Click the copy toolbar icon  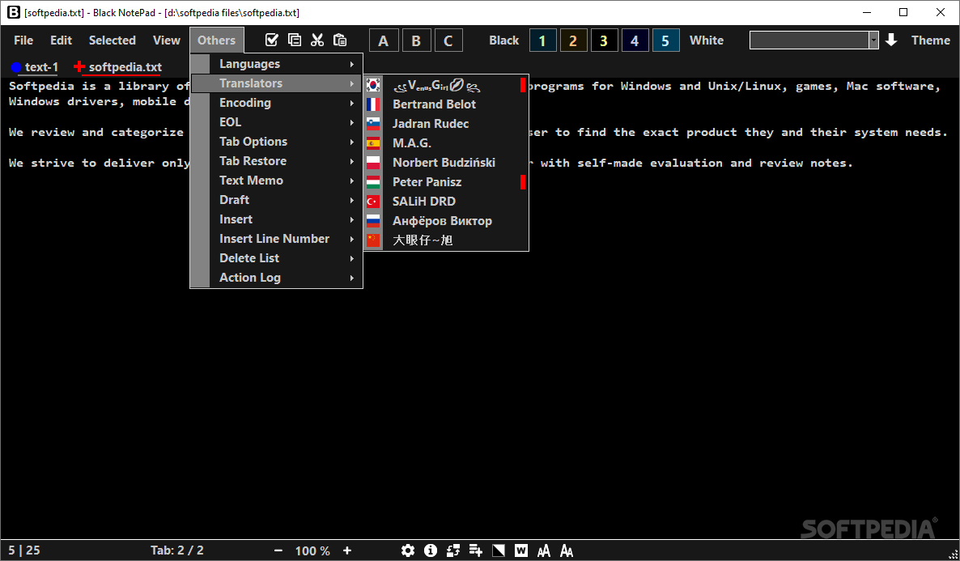294,40
